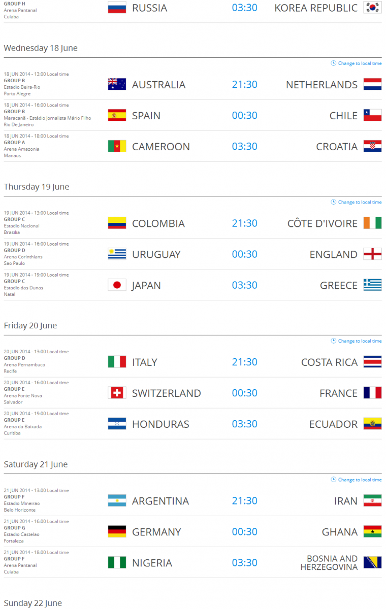The width and height of the screenshot is (386, 609).
Task: Click the Australia flag icon
Action: (x=116, y=84)
